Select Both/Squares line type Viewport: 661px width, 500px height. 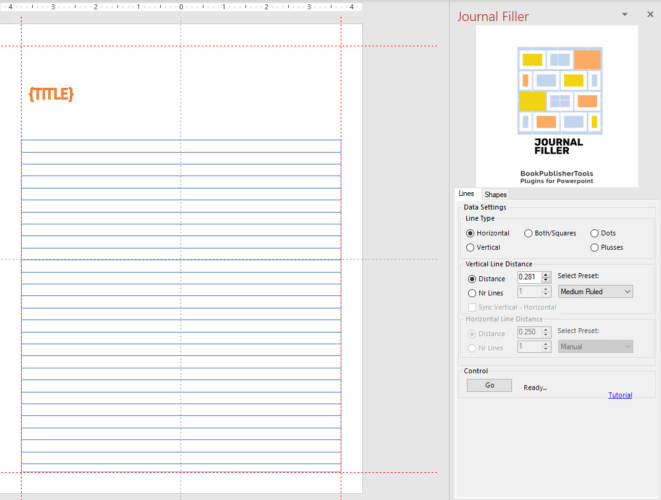coord(529,233)
